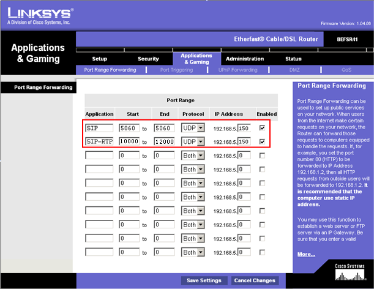Click the 'Firmware Version: 1.04.06' text
The height and width of the screenshot is (289, 374).
click(346, 23)
